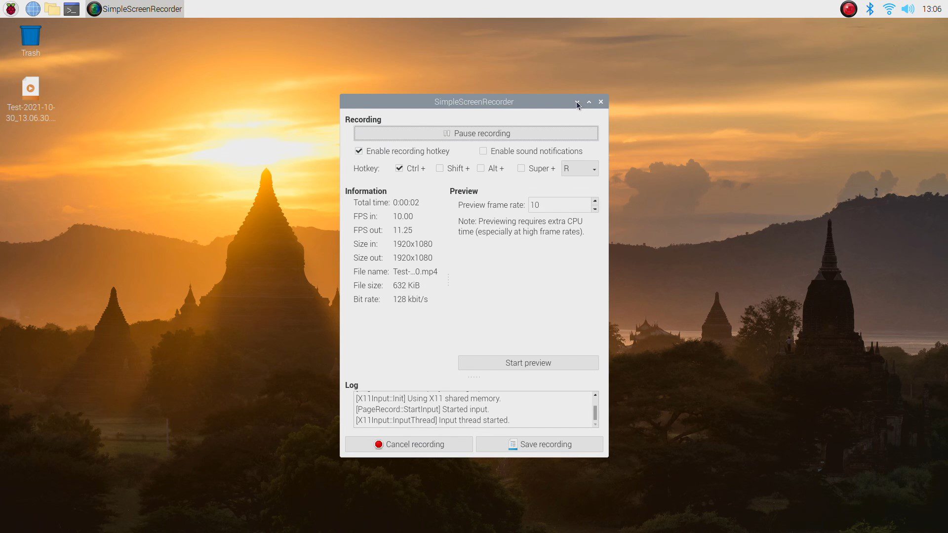This screenshot has height=533, width=948.
Task: Open the hotkey key R dropdown
Action: point(580,169)
